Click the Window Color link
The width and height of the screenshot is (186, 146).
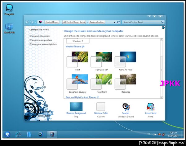pos(101,113)
